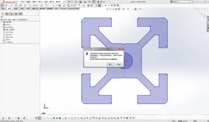The height and width of the screenshot is (122, 209).
Task: Select the Arc sketch tool
Action: 29,6
